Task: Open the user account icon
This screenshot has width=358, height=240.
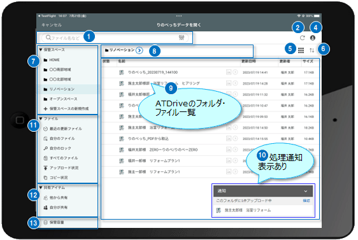Action: [x=313, y=38]
